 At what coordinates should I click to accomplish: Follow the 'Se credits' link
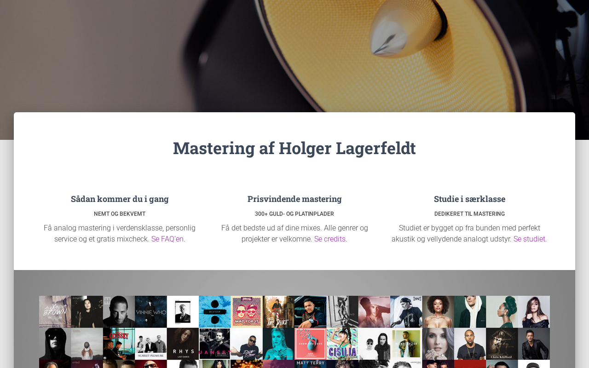tap(330, 239)
